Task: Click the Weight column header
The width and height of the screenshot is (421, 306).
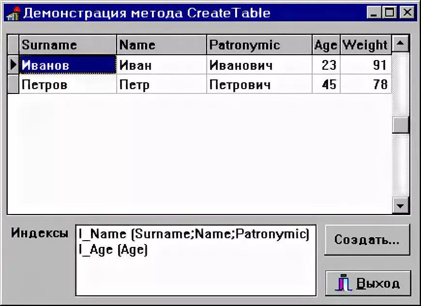Action: coord(366,45)
